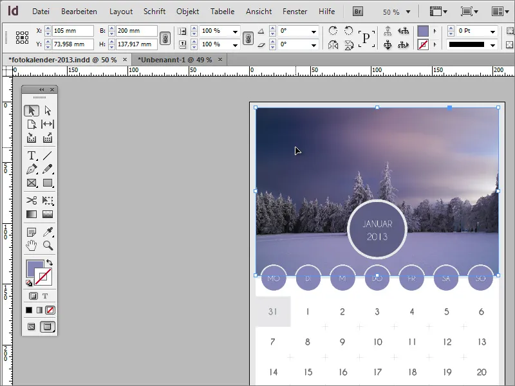Apply gradient button in toolbox

[x=39, y=310]
